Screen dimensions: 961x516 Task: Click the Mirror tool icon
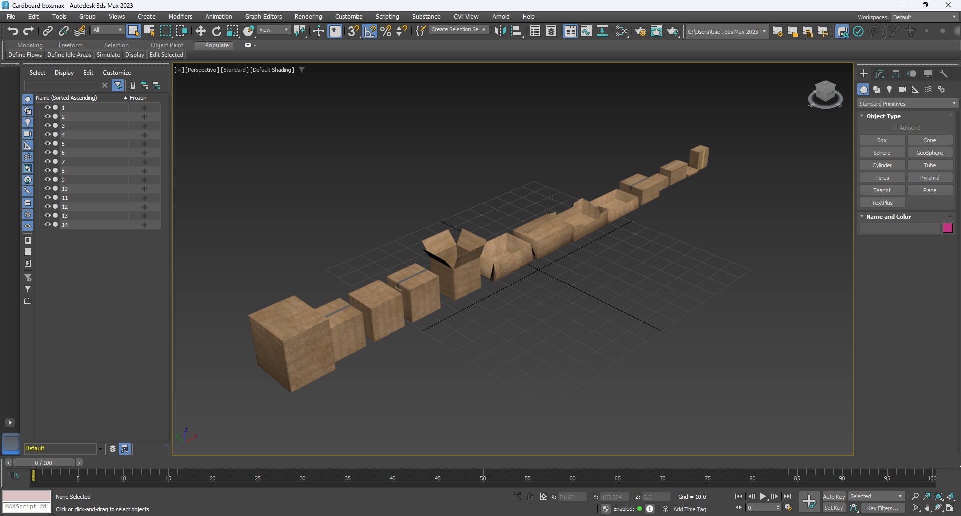coord(500,31)
